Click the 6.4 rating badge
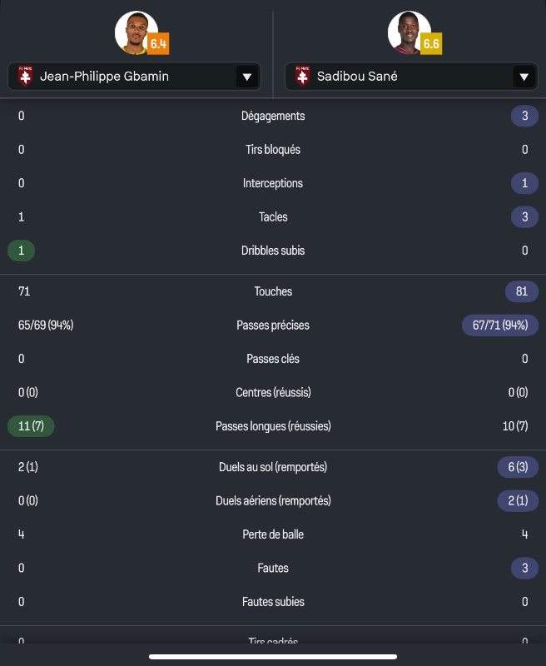Screen dimensions: 546x666 click(x=158, y=43)
